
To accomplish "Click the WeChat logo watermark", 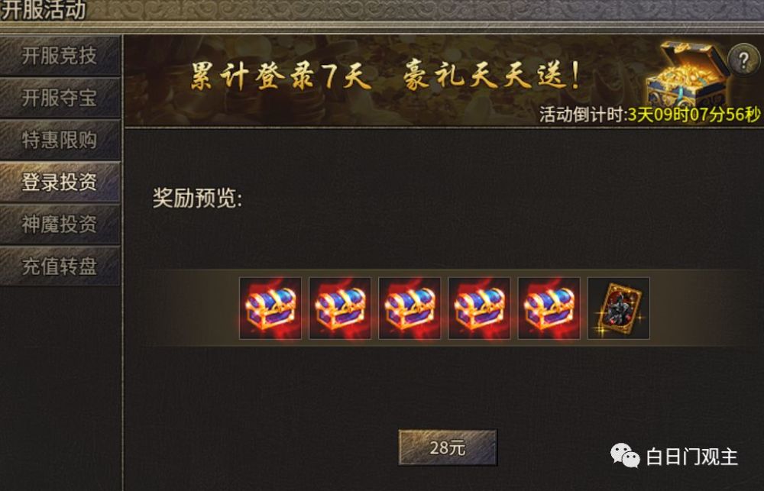I will pyautogui.click(x=625, y=456).
